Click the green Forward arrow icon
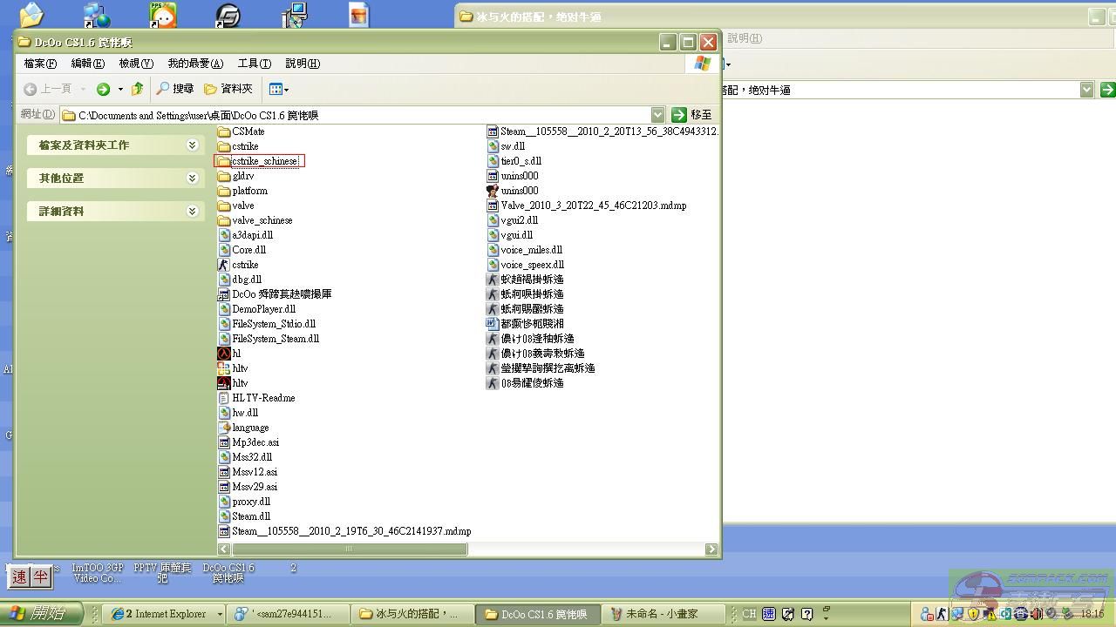The width and height of the screenshot is (1116, 627). [x=103, y=89]
